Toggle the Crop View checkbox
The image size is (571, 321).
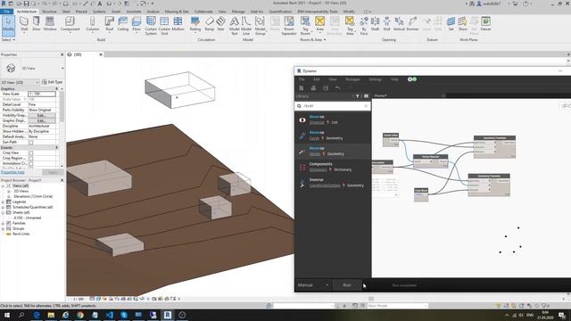pyautogui.click(x=31, y=152)
